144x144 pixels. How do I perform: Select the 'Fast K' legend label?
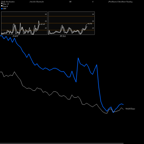tap(5, 6)
